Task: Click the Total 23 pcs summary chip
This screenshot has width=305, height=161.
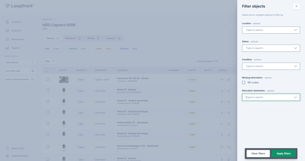Action: 52,49
